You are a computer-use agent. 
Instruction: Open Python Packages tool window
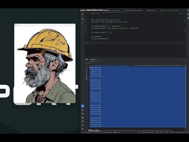(x=83, y=114)
